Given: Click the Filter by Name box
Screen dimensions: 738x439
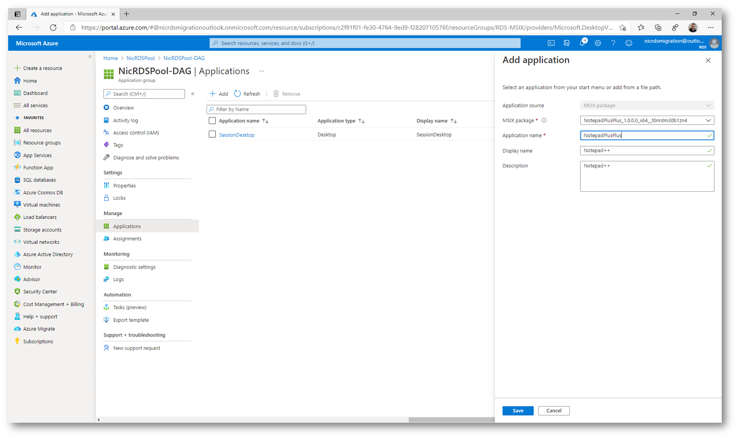Looking at the screenshot, I should [x=256, y=109].
